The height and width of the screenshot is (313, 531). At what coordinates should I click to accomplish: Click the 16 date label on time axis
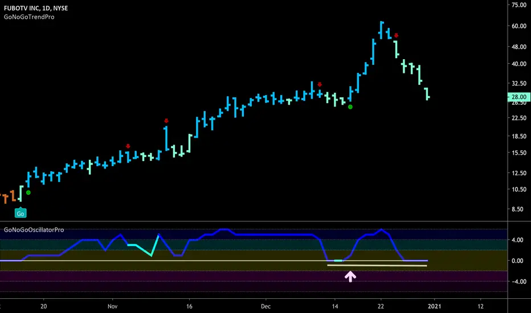point(189,306)
